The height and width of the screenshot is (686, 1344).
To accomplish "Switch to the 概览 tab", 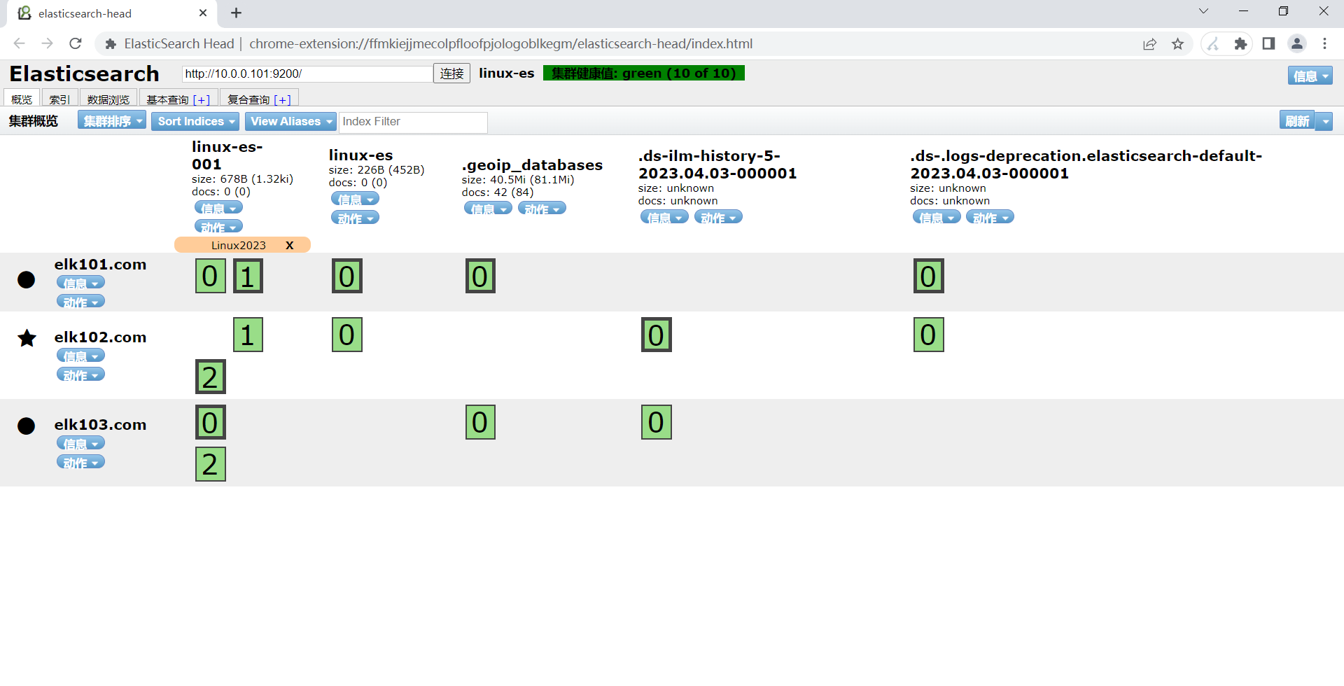I will (x=22, y=99).
